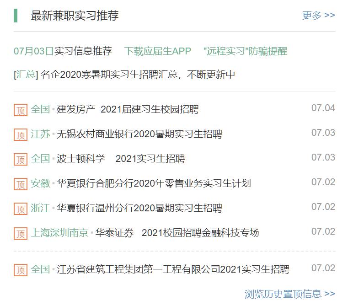Click date 07.02 on 江苏省建筑工程集团 row
This screenshot has height=306, width=348.
coord(323,268)
